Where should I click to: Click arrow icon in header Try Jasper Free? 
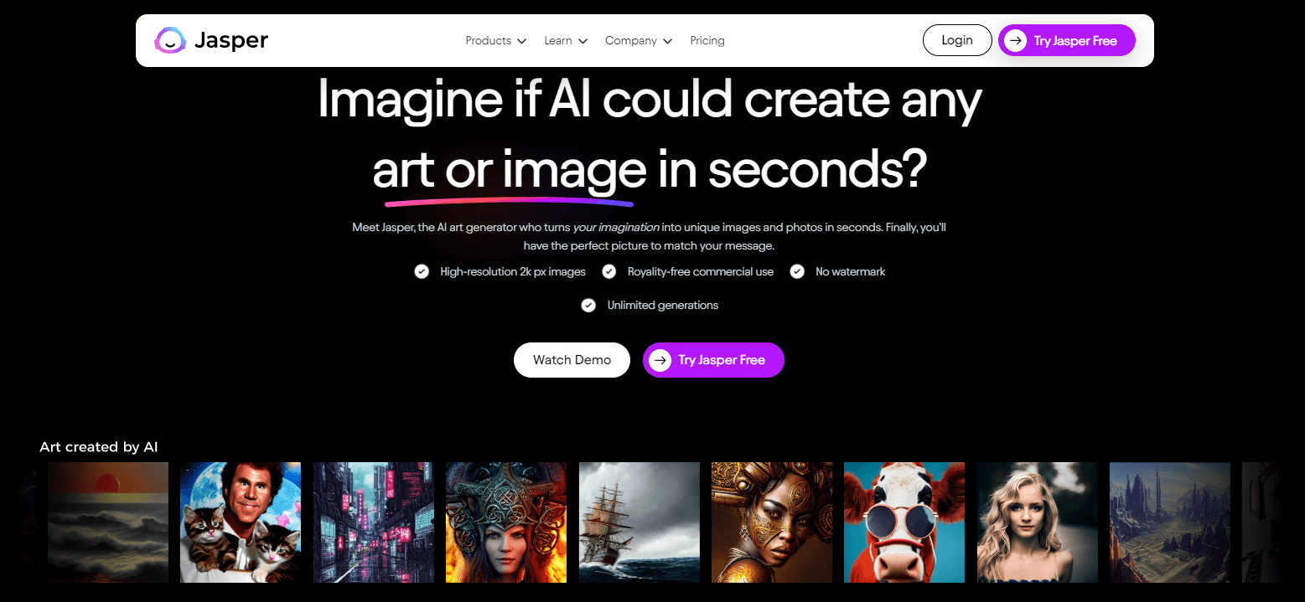pyautogui.click(x=1015, y=40)
